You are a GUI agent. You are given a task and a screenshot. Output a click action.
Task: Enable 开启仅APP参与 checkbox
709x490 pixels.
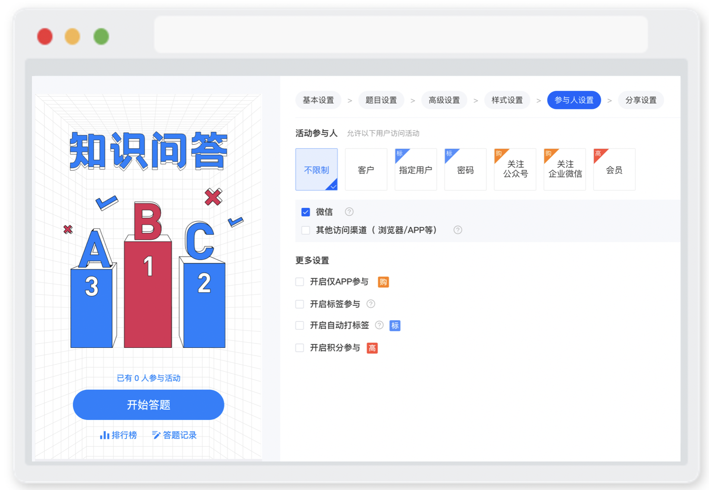[300, 282]
